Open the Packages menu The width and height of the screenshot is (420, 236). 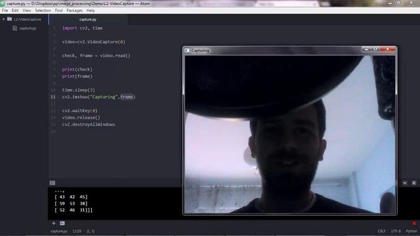(x=74, y=10)
